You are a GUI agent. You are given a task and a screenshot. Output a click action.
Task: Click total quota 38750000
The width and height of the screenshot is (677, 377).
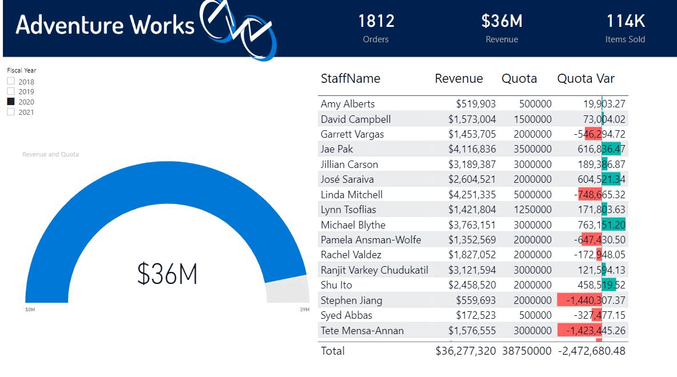coord(527,351)
